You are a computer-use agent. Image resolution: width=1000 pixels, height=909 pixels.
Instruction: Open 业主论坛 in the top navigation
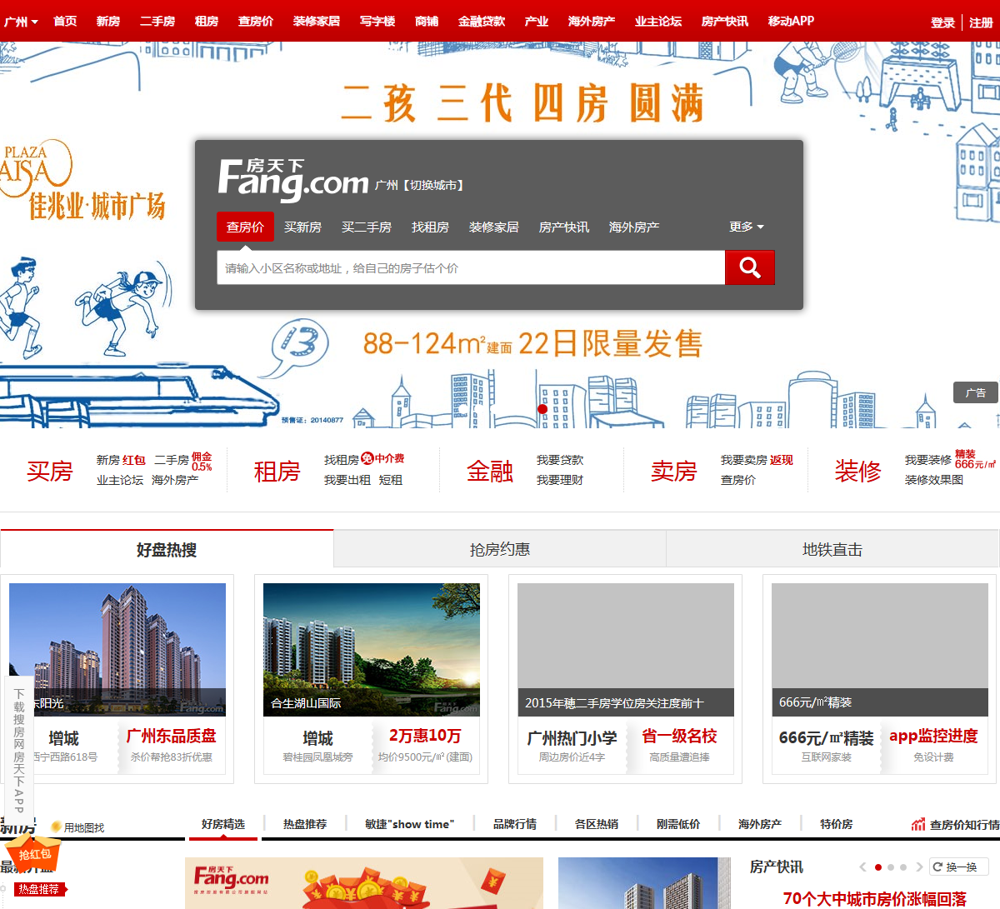click(657, 21)
